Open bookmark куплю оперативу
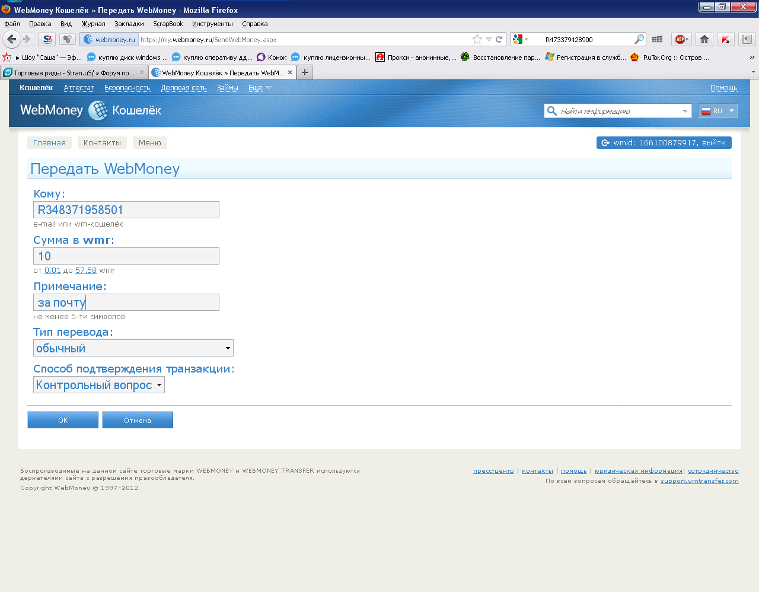The height and width of the screenshot is (592, 759). point(212,58)
